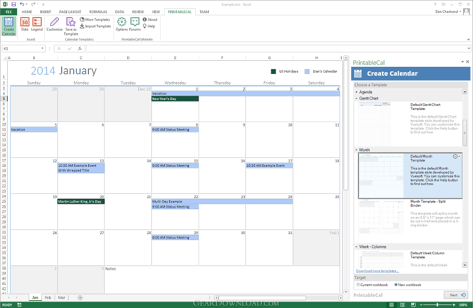Screen dimensions: 473x308
Task: Click the New Year's Day event cell
Action: pyautogui.click(x=175, y=99)
